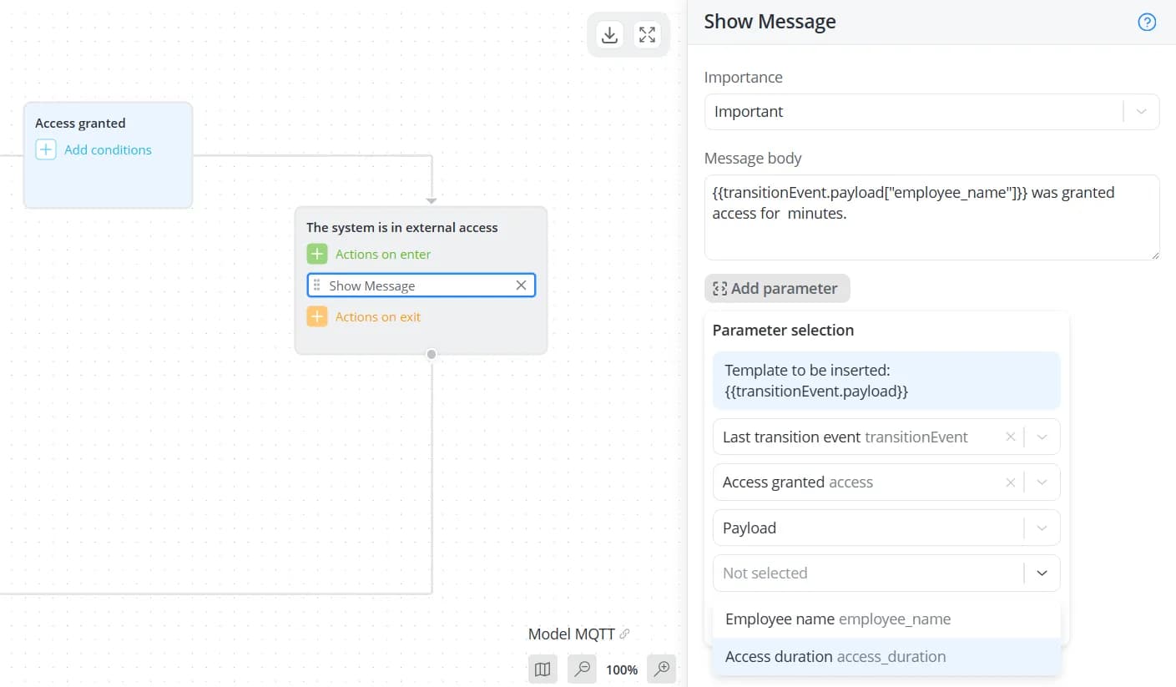
Task: Remove the Show Message action with X
Action: [521, 285]
